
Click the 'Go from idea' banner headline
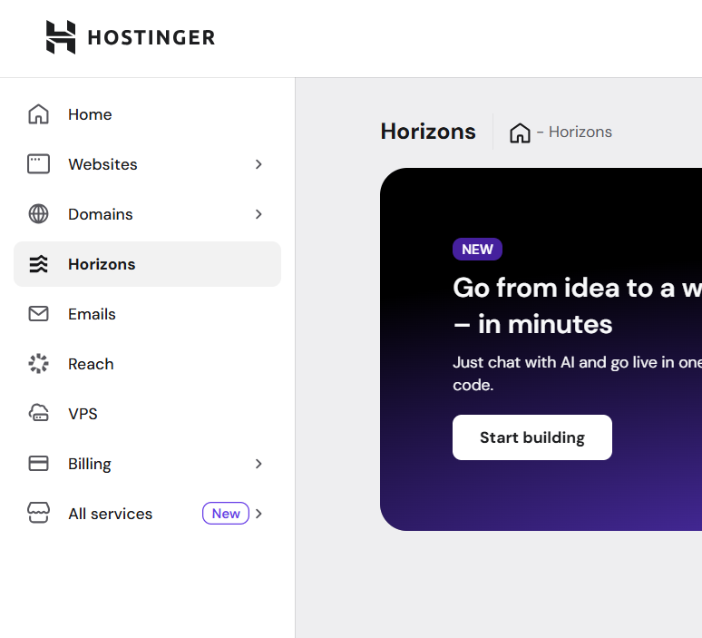click(x=577, y=306)
